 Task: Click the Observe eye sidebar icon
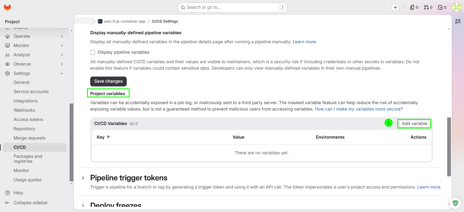pos(8,64)
